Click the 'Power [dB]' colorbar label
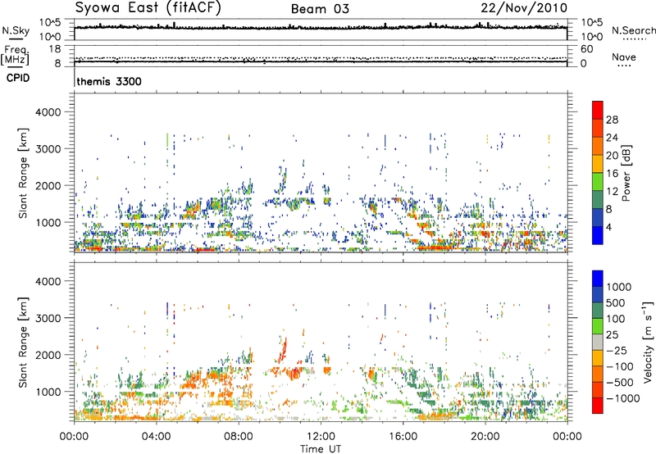 pyautogui.click(x=626, y=173)
